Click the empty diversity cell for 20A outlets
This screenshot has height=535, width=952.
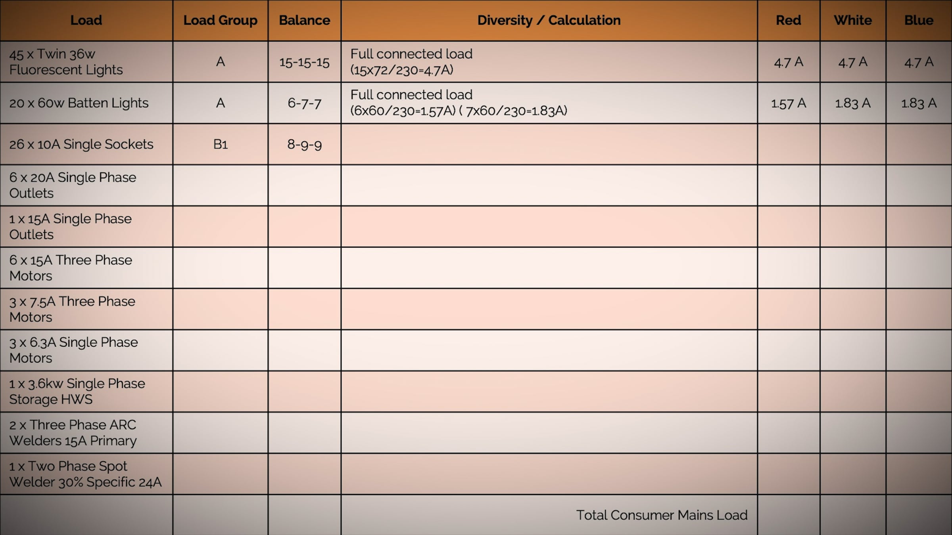549,185
